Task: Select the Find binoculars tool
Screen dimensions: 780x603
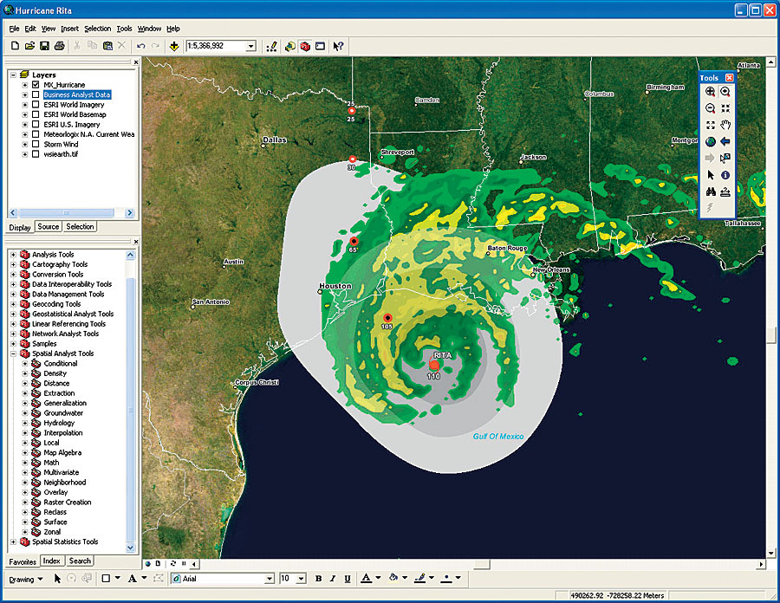Action: tap(711, 191)
